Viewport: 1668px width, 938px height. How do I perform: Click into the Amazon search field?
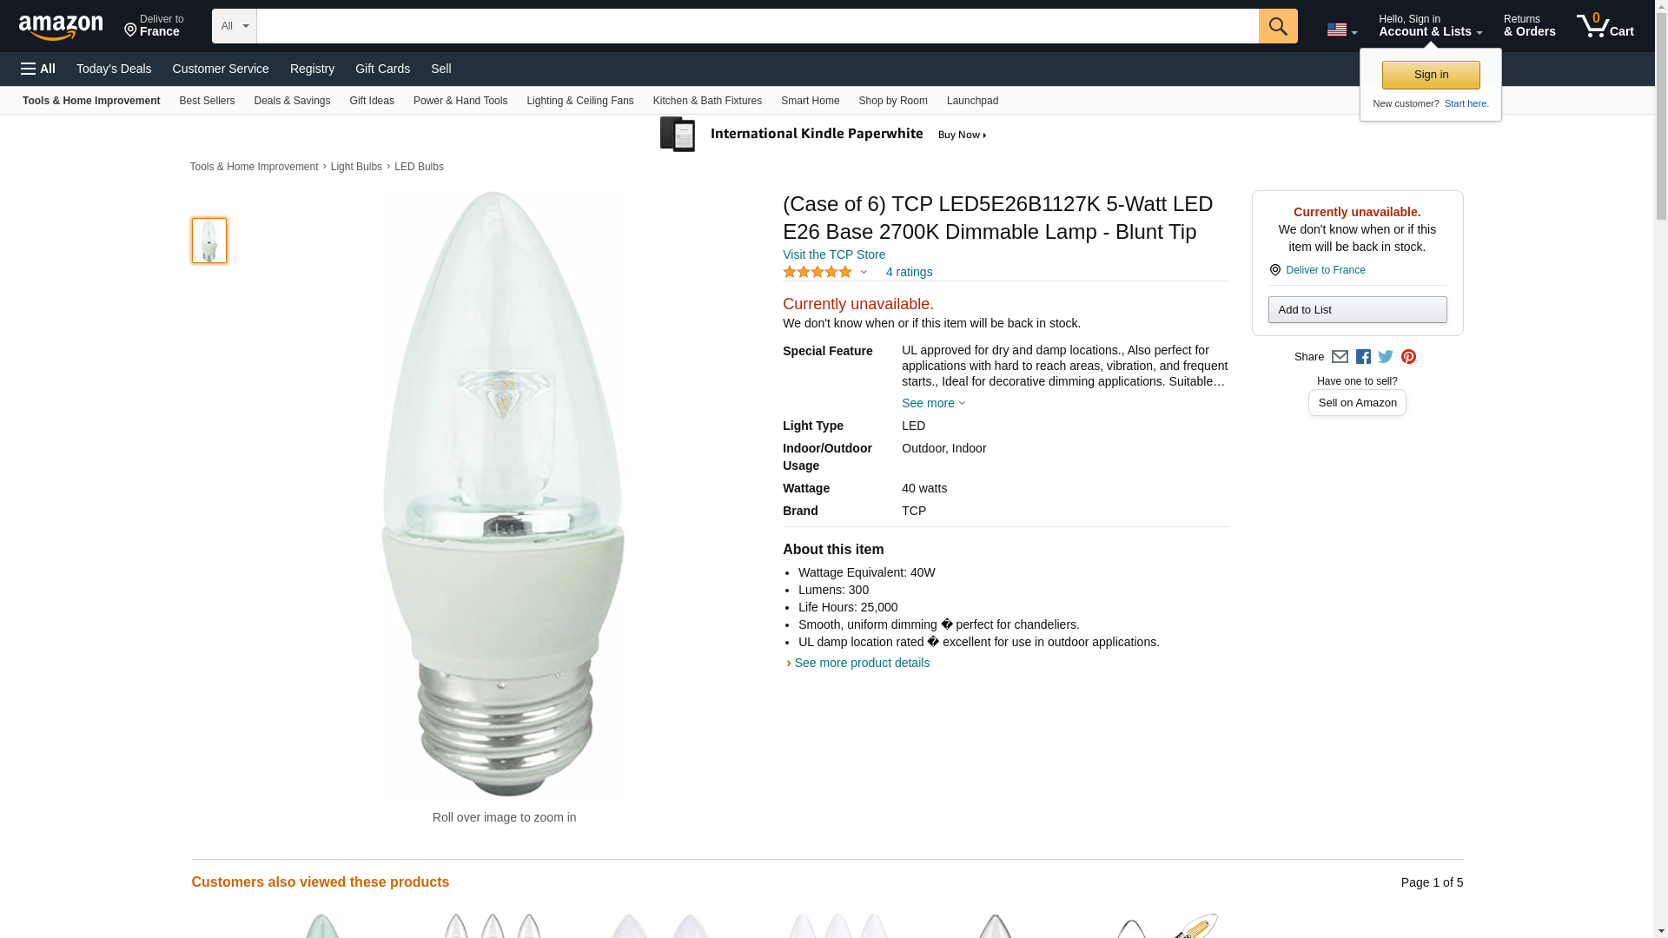click(758, 26)
